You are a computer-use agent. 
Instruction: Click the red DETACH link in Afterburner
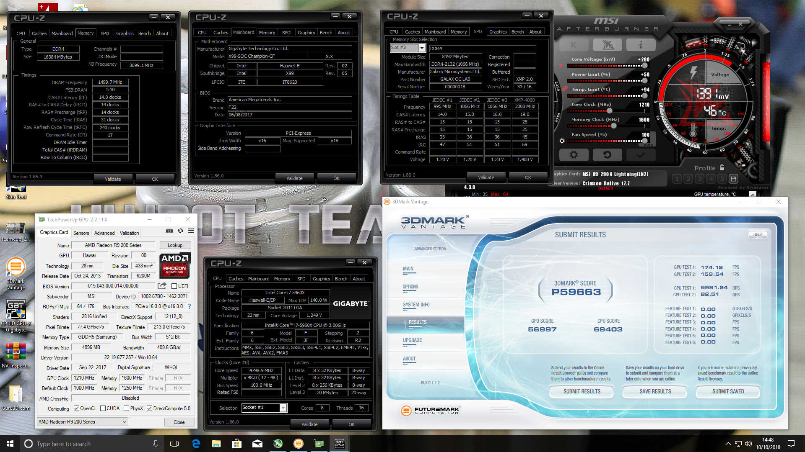[x=605, y=189]
